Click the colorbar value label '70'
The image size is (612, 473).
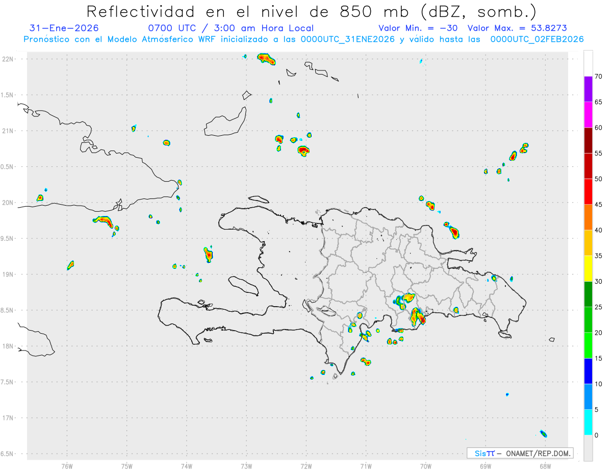598,77
